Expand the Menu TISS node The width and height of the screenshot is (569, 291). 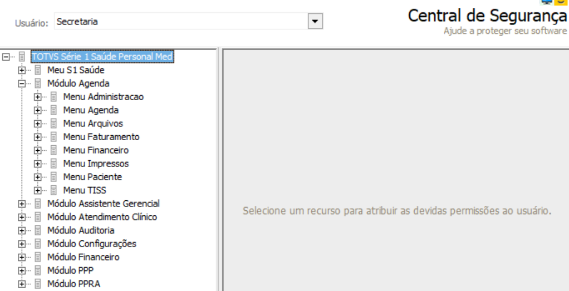click(37, 190)
